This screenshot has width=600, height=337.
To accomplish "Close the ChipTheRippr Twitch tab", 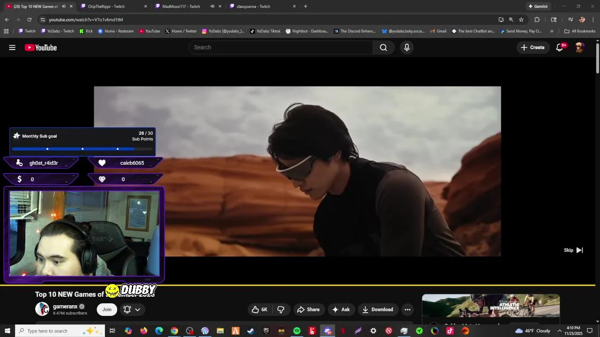I will coord(145,7).
